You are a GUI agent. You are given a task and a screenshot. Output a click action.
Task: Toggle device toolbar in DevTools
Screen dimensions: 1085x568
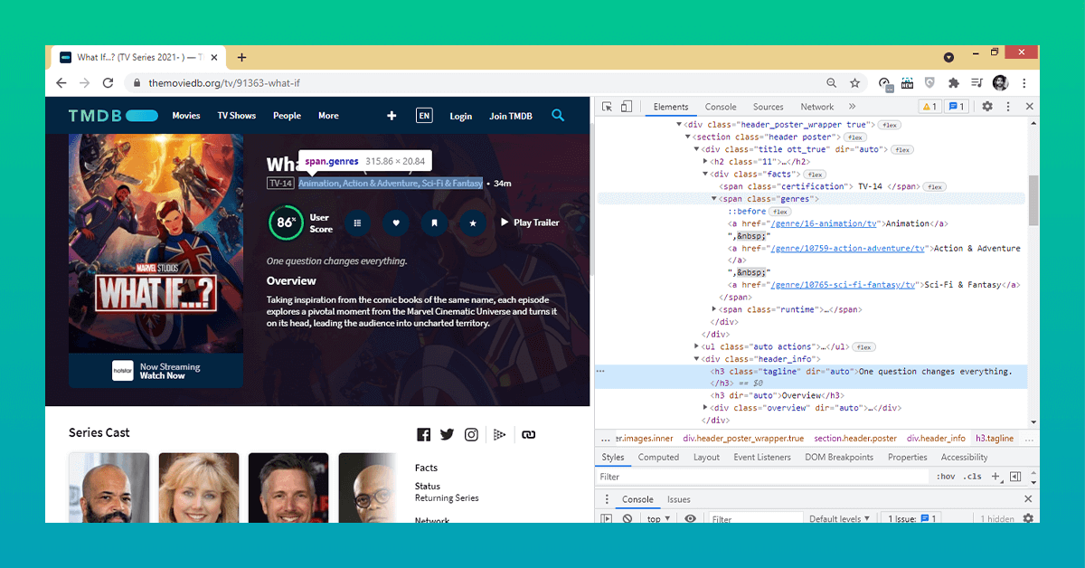click(627, 107)
